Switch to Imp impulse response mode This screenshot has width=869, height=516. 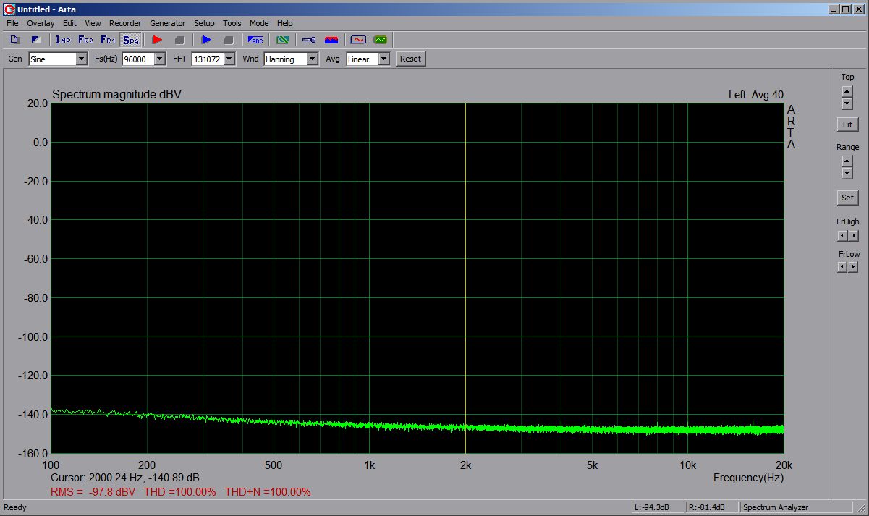pyautogui.click(x=63, y=40)
